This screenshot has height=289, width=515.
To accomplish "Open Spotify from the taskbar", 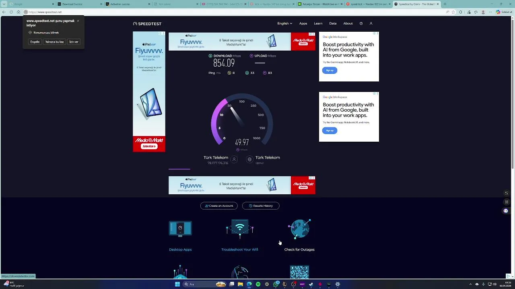I will [258, 284].
